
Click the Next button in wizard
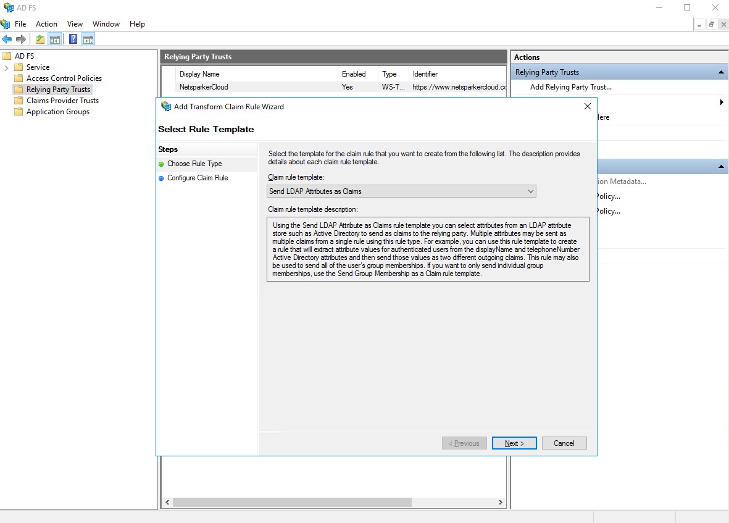coord(514,443)
